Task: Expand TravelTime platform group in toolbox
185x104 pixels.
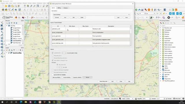Action: [160, 81]
